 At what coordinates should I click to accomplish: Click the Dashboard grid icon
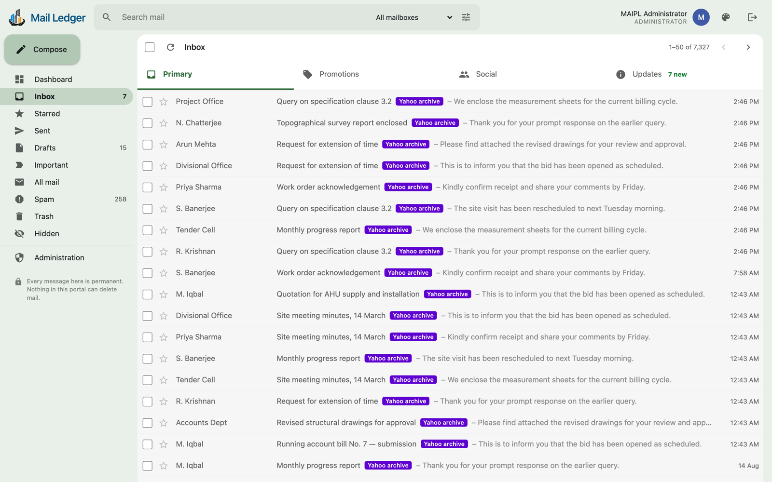point(19,80)
